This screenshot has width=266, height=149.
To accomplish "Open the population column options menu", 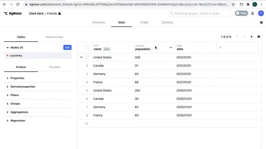I will pyautogui.click(x=171, y=48).
